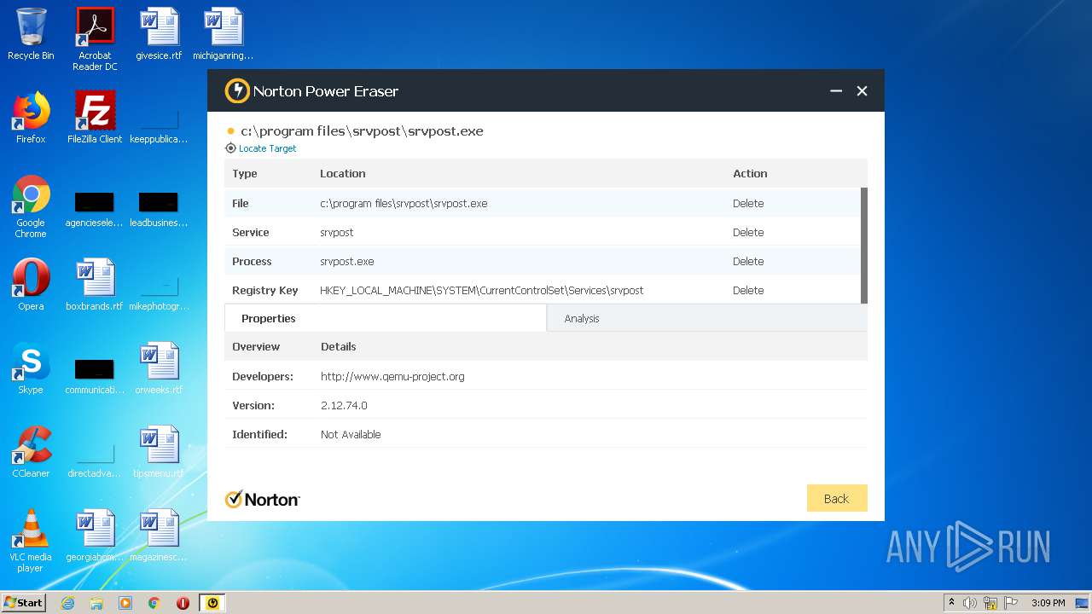
Task: Open Opera from the taskbar
Action: pos(183,603)
